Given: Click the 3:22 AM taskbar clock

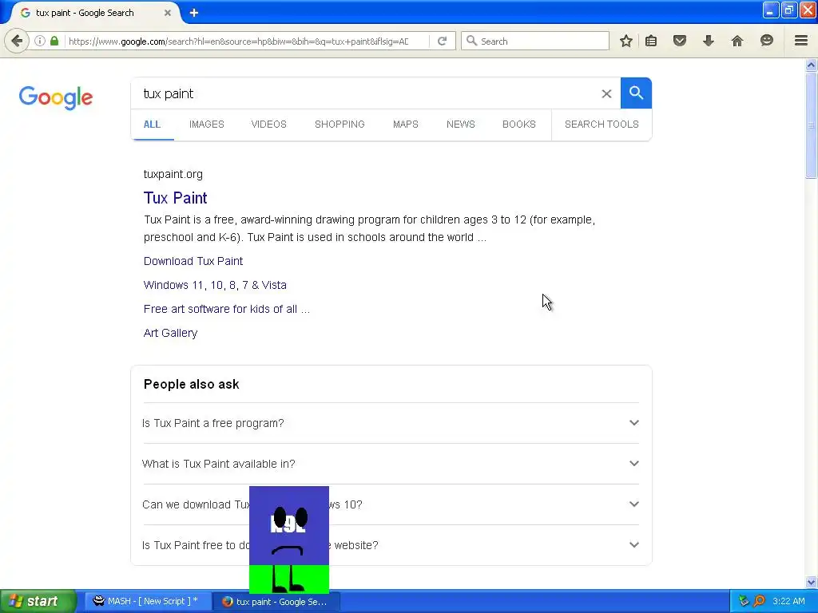Looking at the screenshot, I should point(788,601).
